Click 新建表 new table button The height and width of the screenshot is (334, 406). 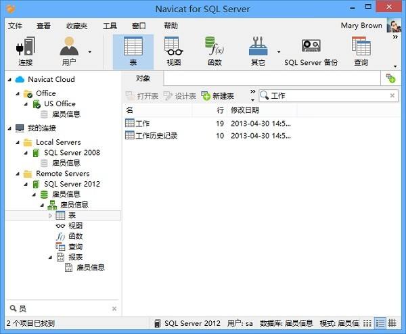point(217,96)
